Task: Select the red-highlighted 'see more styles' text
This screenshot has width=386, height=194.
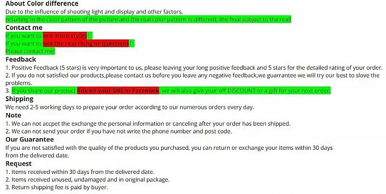Action: [65, 36]
